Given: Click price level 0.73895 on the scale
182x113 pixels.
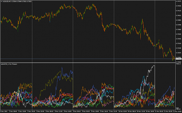Looking at the screenshot, I should (x=179, y=20).
